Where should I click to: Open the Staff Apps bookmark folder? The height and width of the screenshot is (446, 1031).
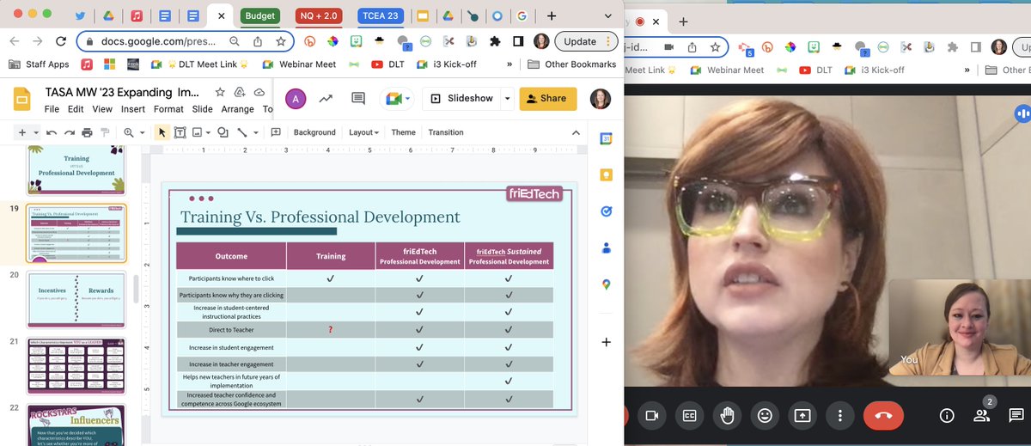pyautogui.click(x=39, y=64)
